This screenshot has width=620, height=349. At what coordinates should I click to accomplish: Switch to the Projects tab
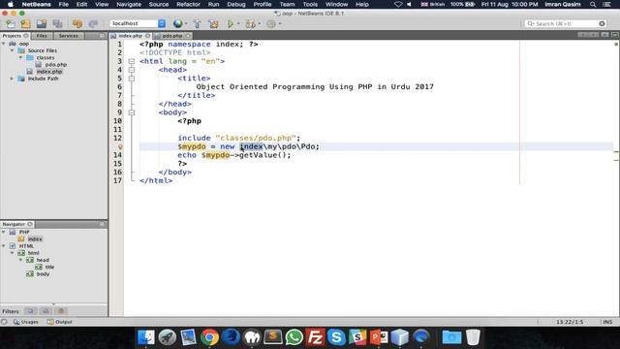point(12,36)
